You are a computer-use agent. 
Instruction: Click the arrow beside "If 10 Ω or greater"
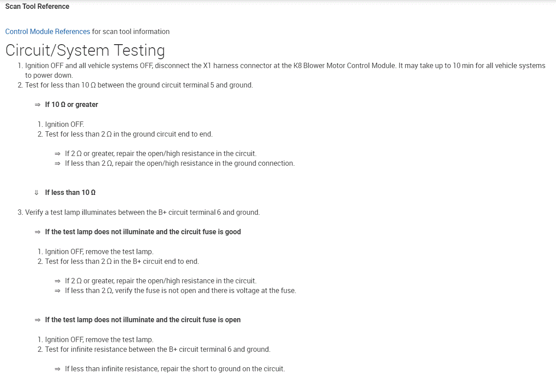pyautogui.click(x=37, y=105)
